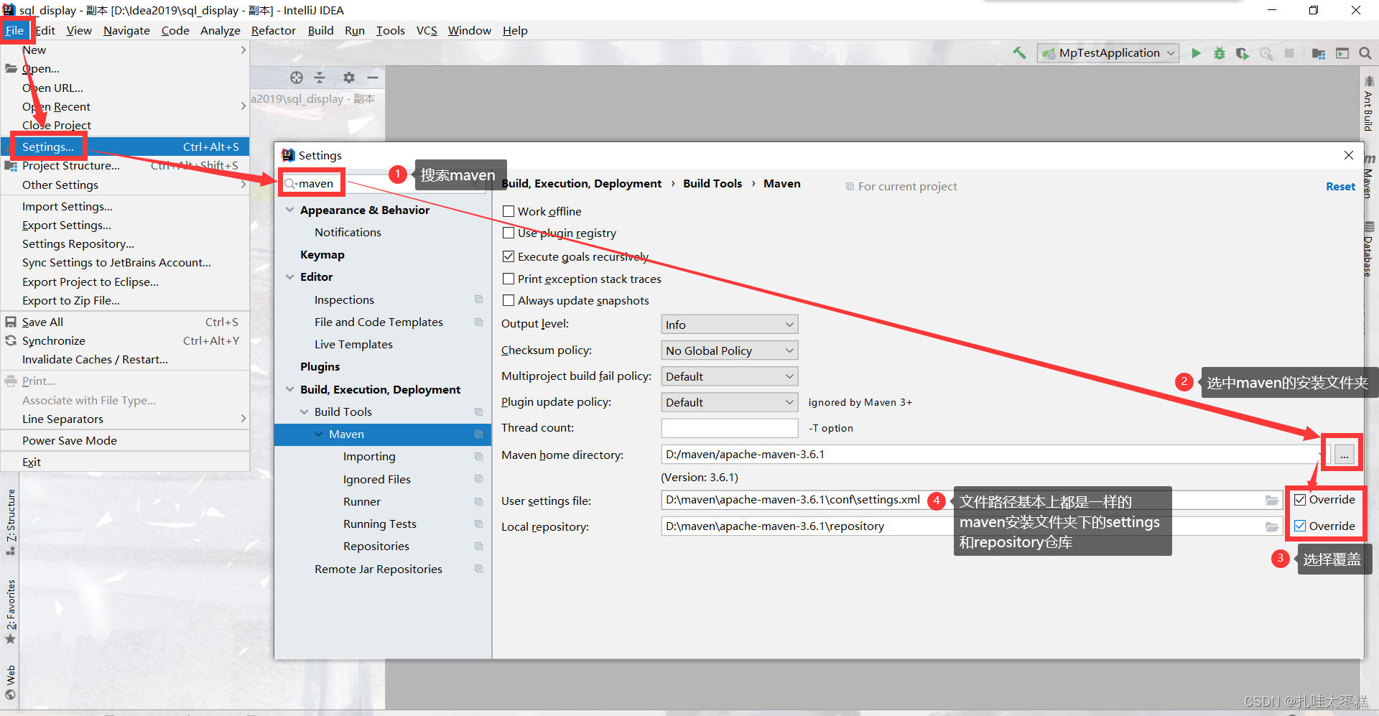
Task: Open the Output level Info dropdown
Action: pos(730,325)
